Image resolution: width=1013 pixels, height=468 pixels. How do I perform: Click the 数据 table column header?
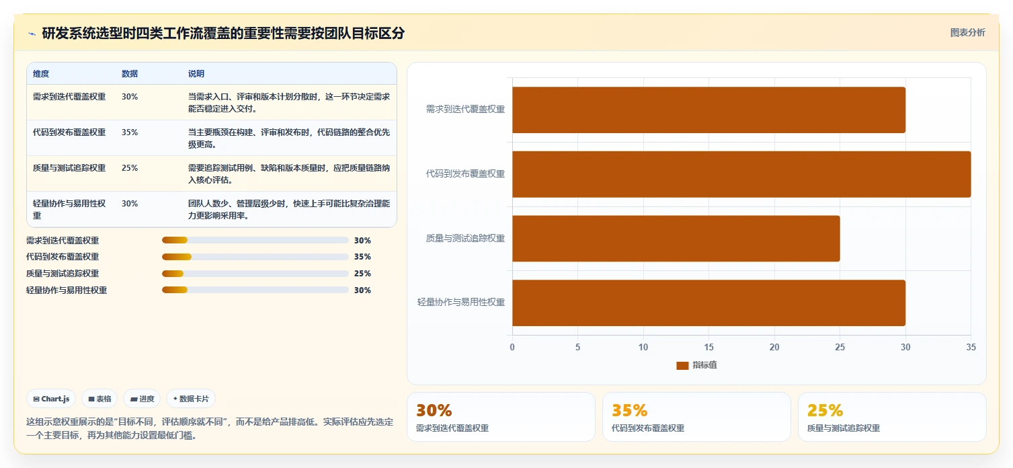(x=130, y=73)
